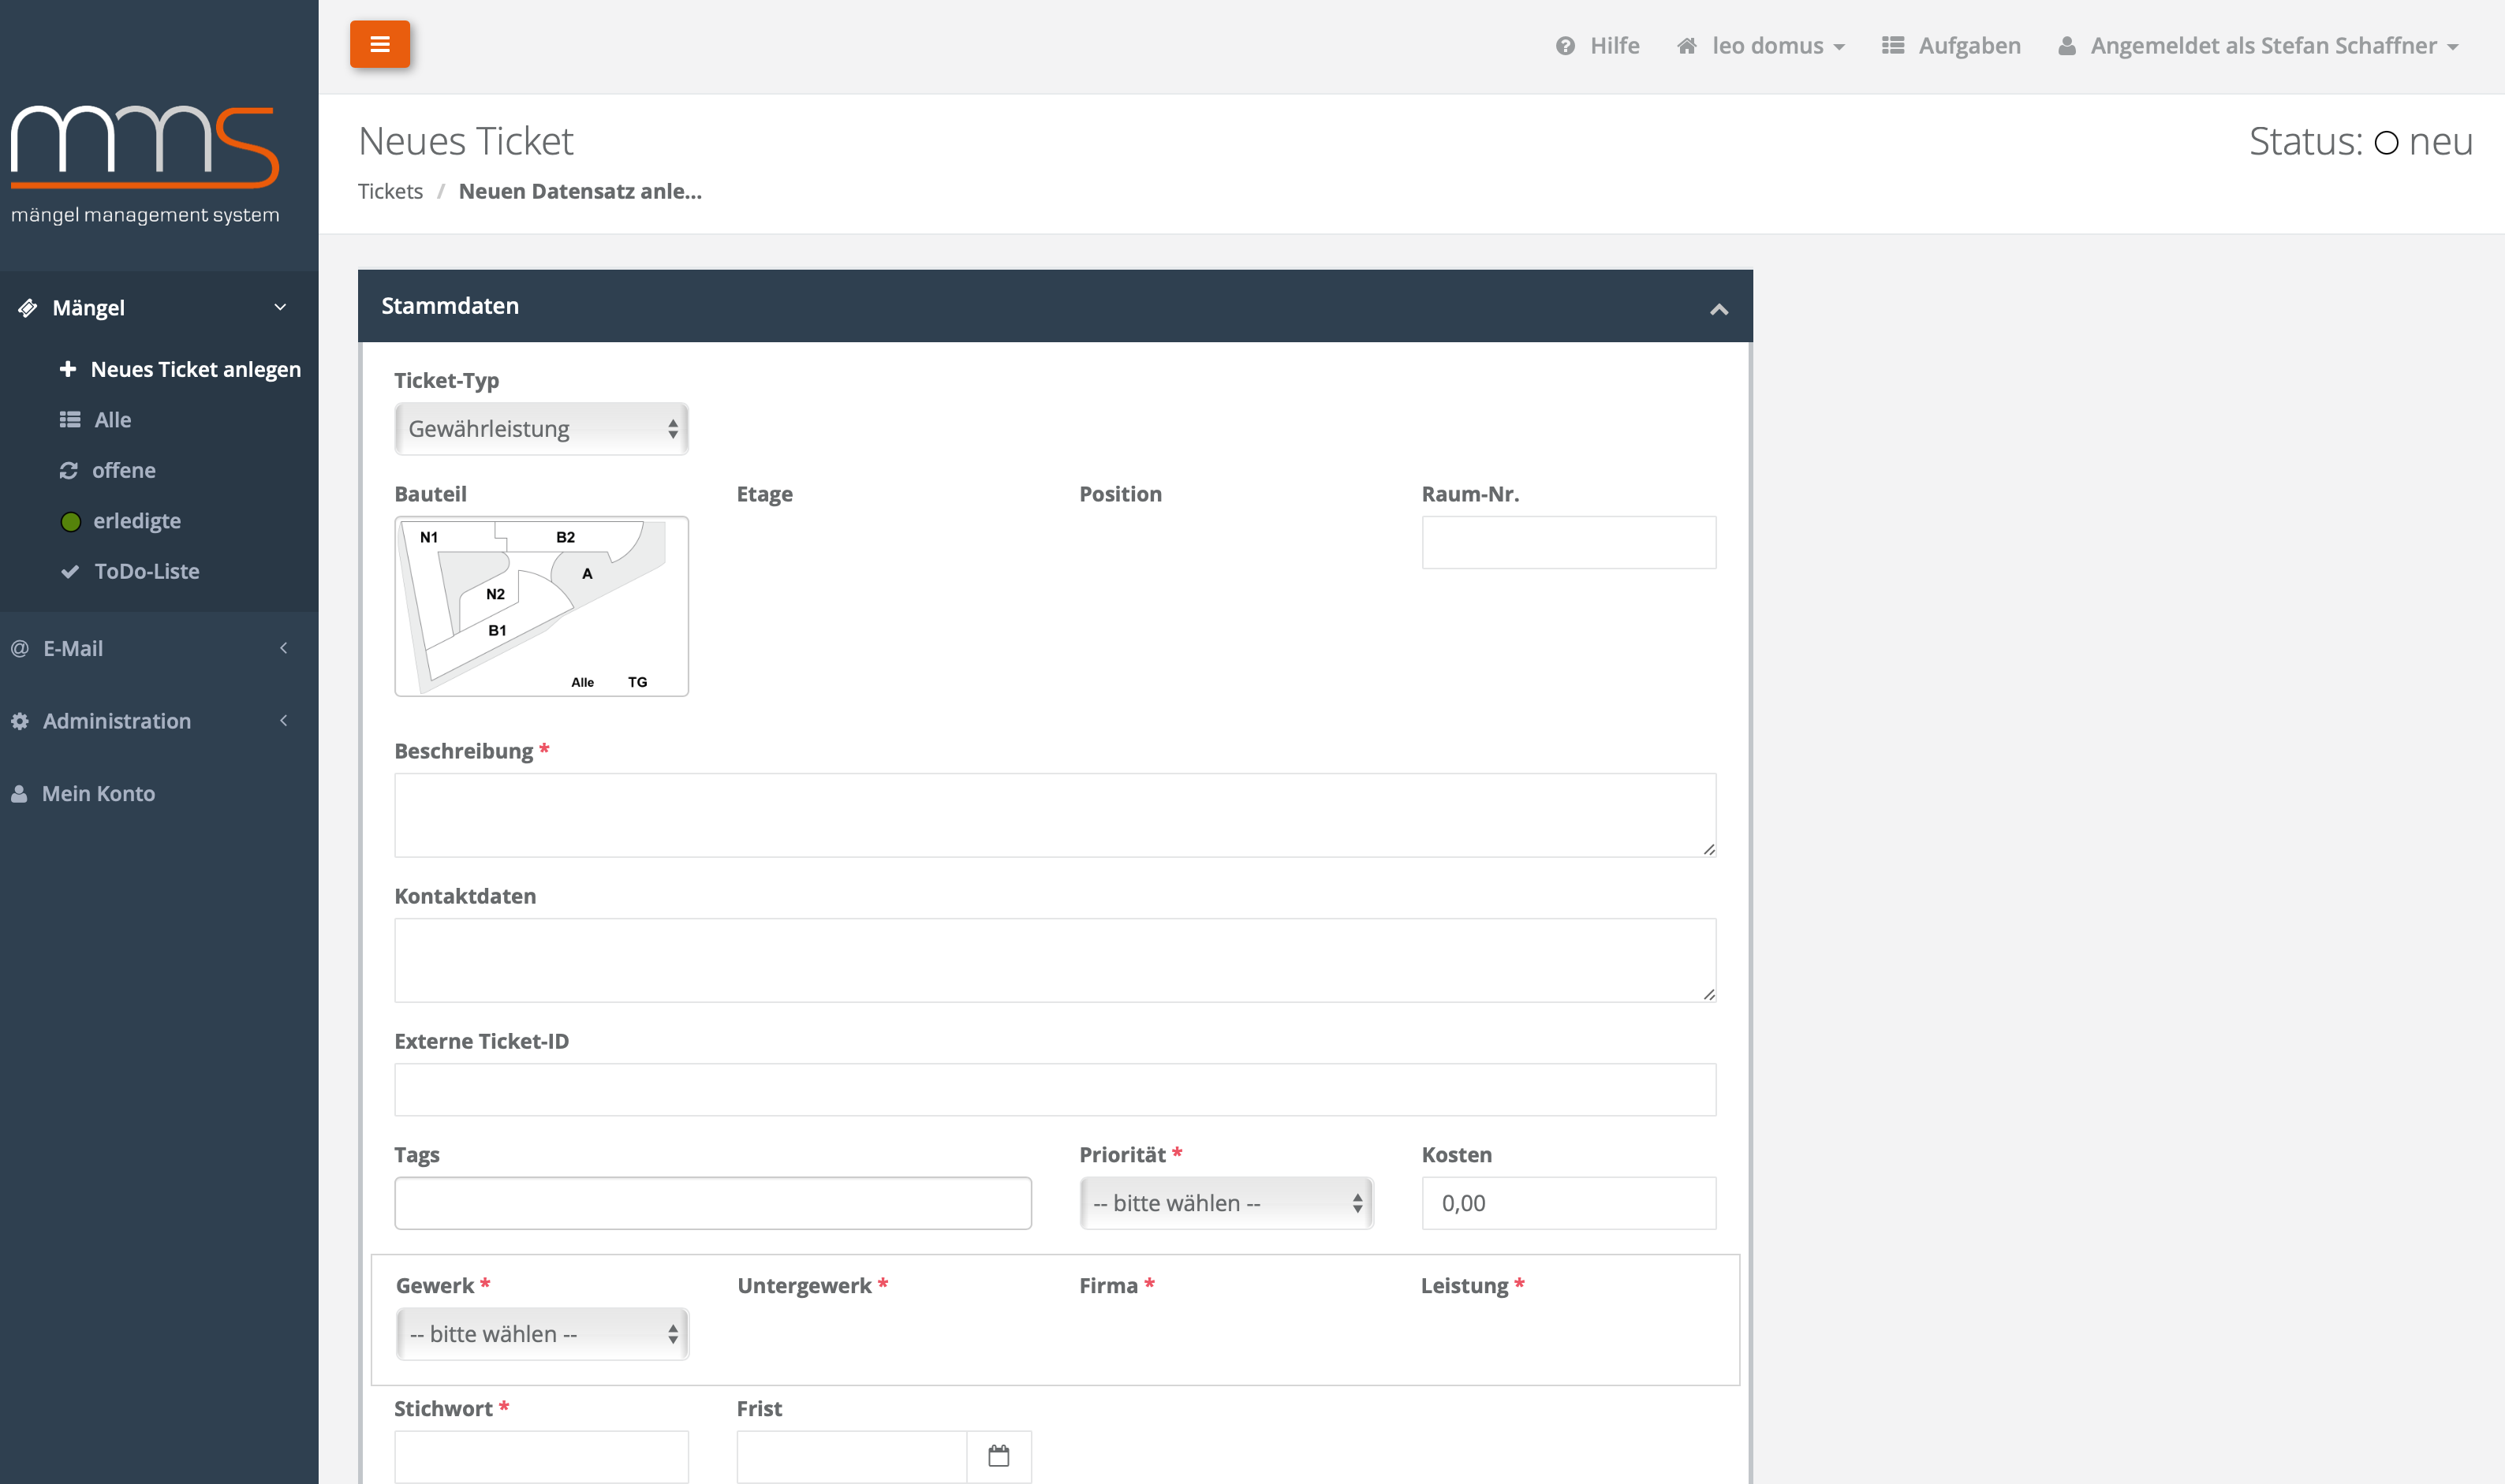
Task: Open the Priorität bitte wählen dropdown
Action: point(1226,1203)
